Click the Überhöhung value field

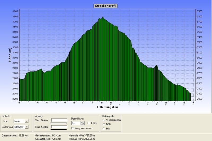tap(76, 123)
